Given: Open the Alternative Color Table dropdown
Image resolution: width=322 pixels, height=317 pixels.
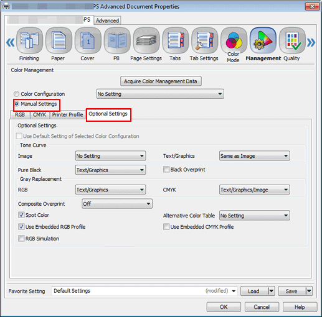Looking at the screenshot, I should [x=255, y=216].
